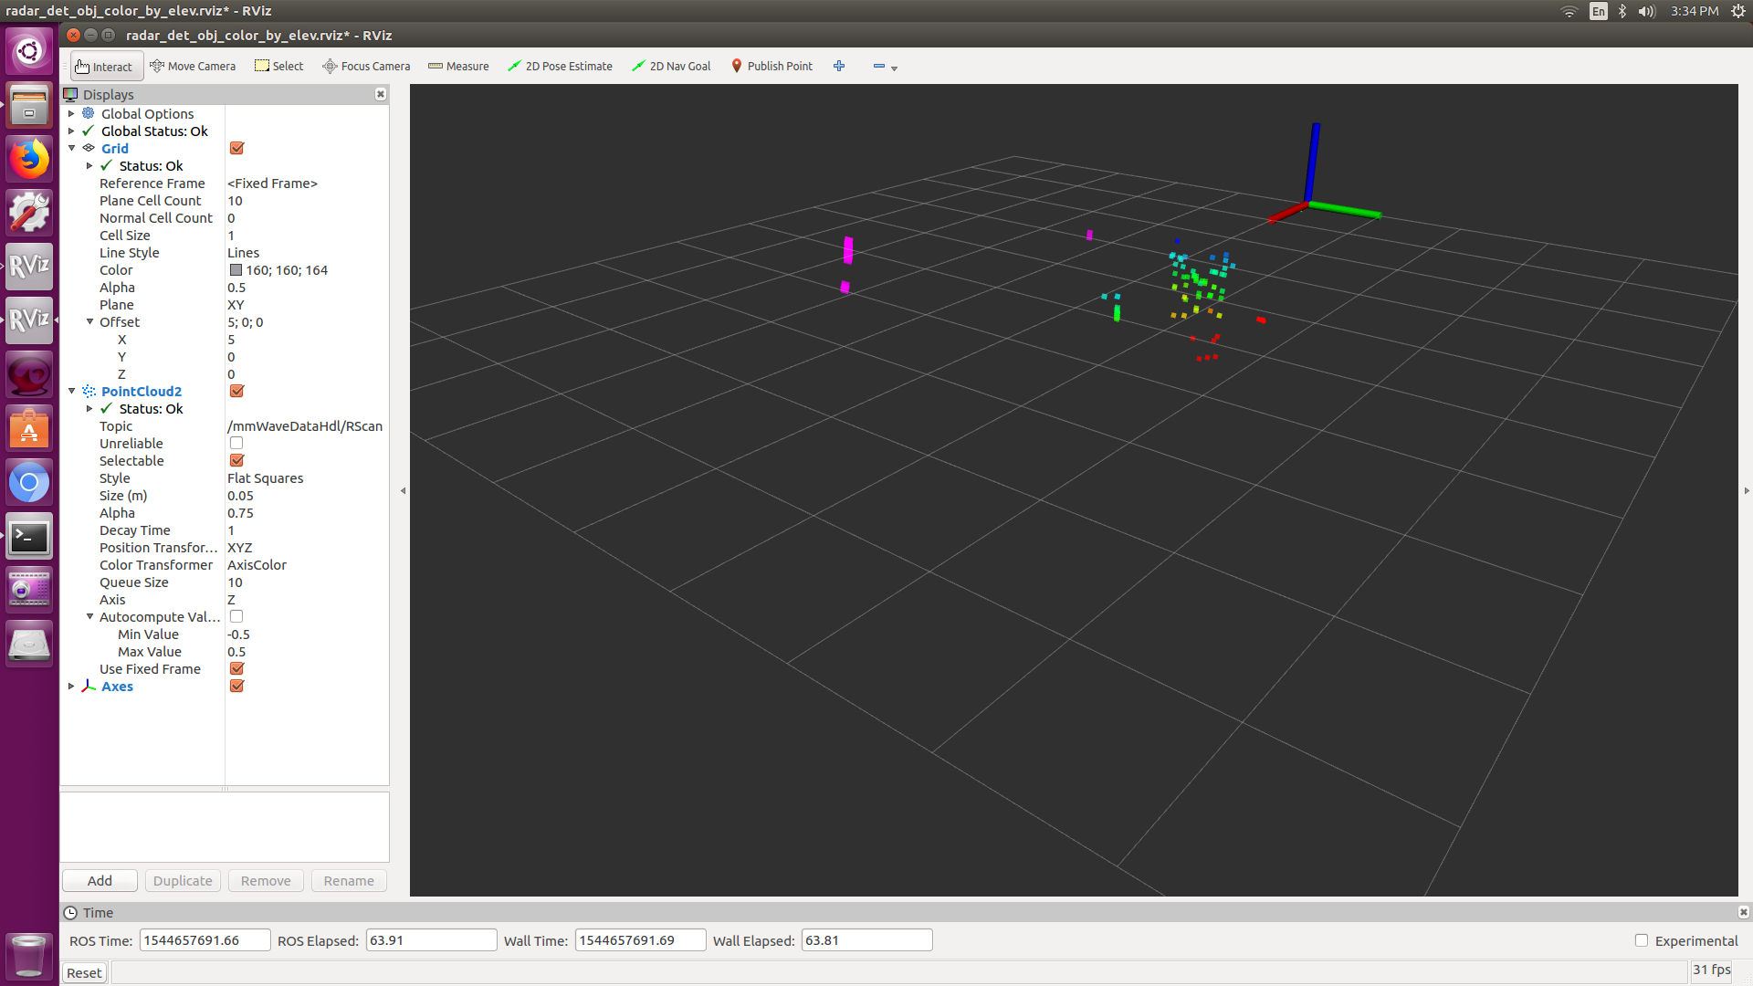The width and height of the screenshot is (1753, 986).
Task: Expand the Axes display item
Action: click(x=71, y=687)
